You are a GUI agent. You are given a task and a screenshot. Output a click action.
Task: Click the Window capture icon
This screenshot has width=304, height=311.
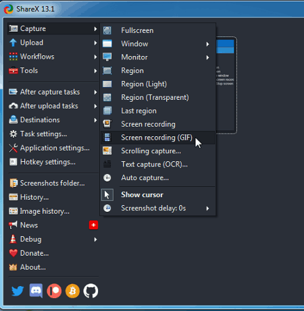(107, 44)
